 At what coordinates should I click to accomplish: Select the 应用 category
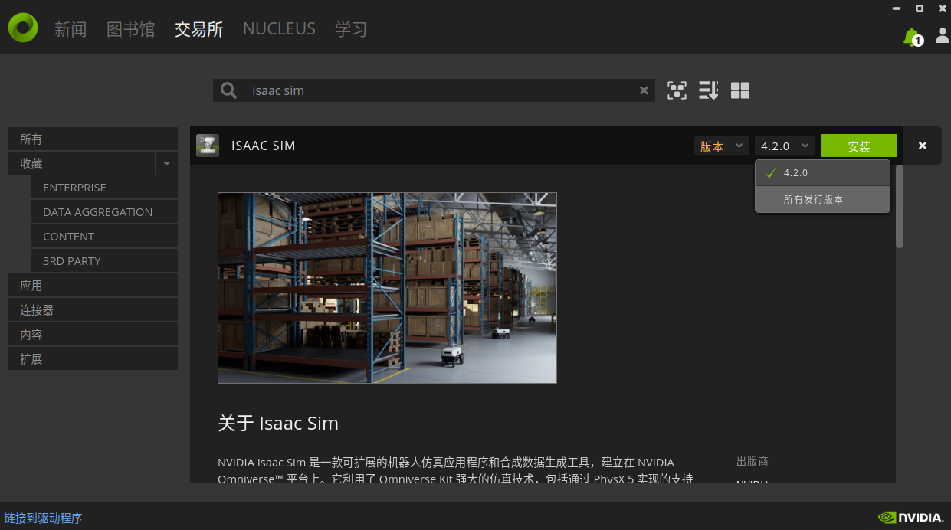pyautogui.click(x=93, y=286)
